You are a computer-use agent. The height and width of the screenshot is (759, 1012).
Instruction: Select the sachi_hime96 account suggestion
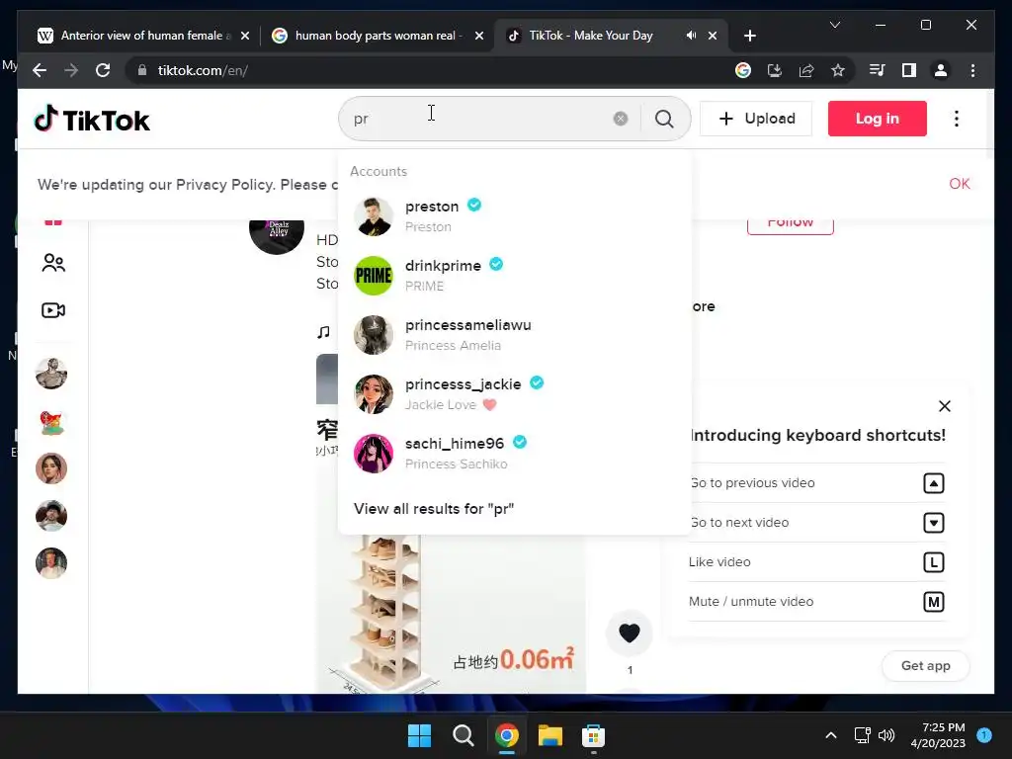[x=514, y=454]
